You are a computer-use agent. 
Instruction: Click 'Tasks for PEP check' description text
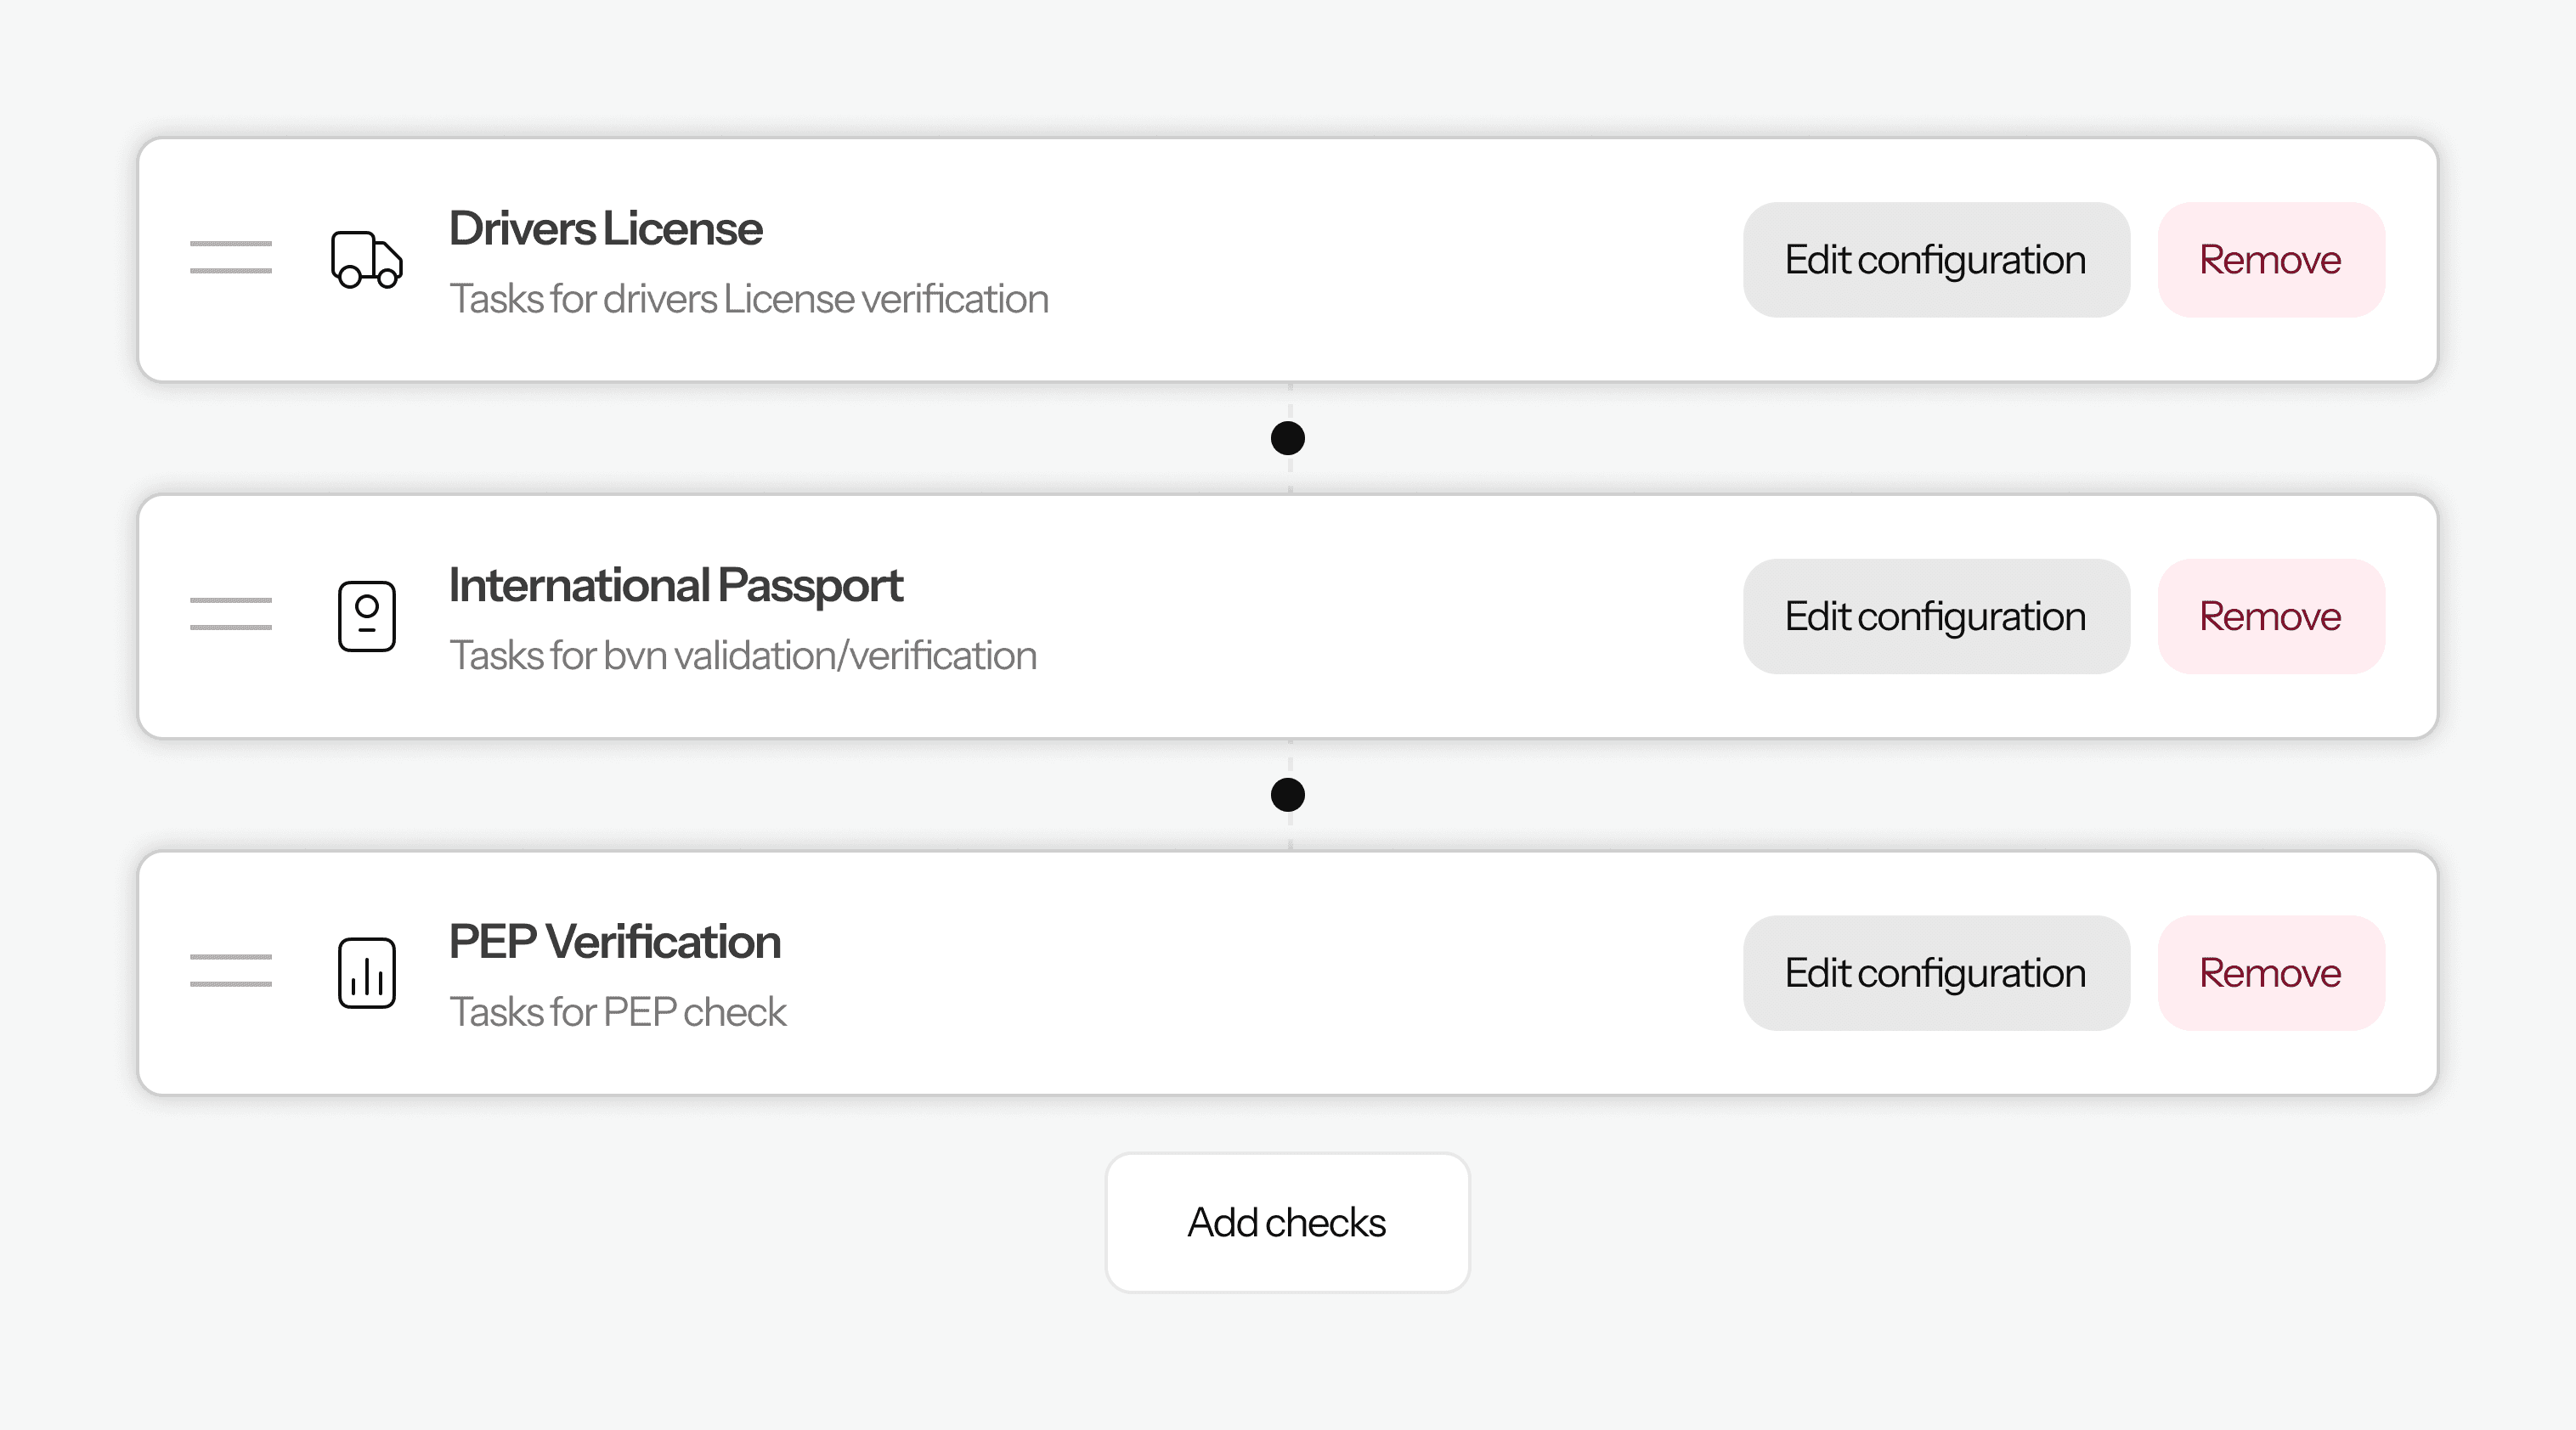pyautogui.click(x=617, y=1011)
